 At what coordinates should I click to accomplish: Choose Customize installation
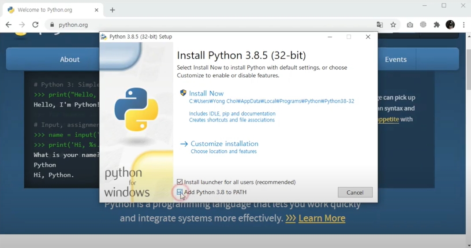224,144
